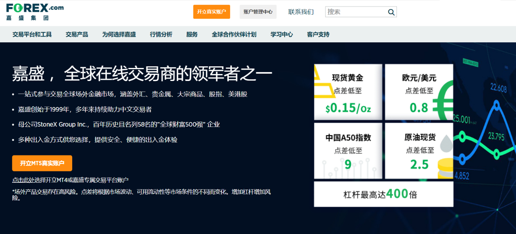Click the 一站式参与交易 bullet text
Screen dimensions: 516x234
tap(133, 94)
